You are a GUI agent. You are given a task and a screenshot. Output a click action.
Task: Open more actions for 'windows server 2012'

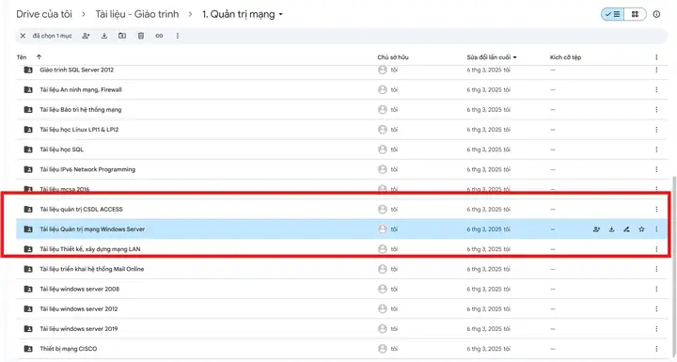tap(656, 308)
